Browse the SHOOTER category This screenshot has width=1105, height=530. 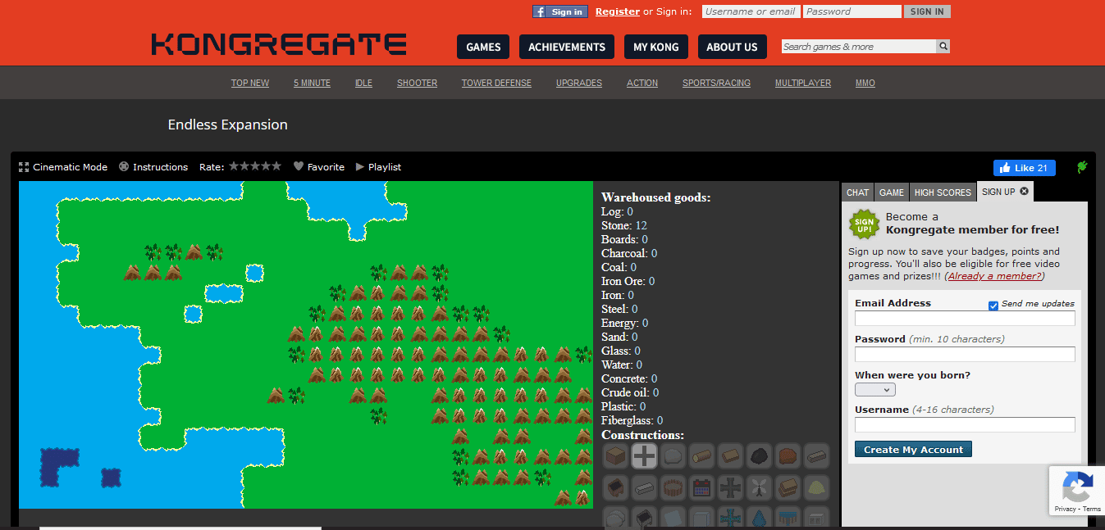point(417,83)
